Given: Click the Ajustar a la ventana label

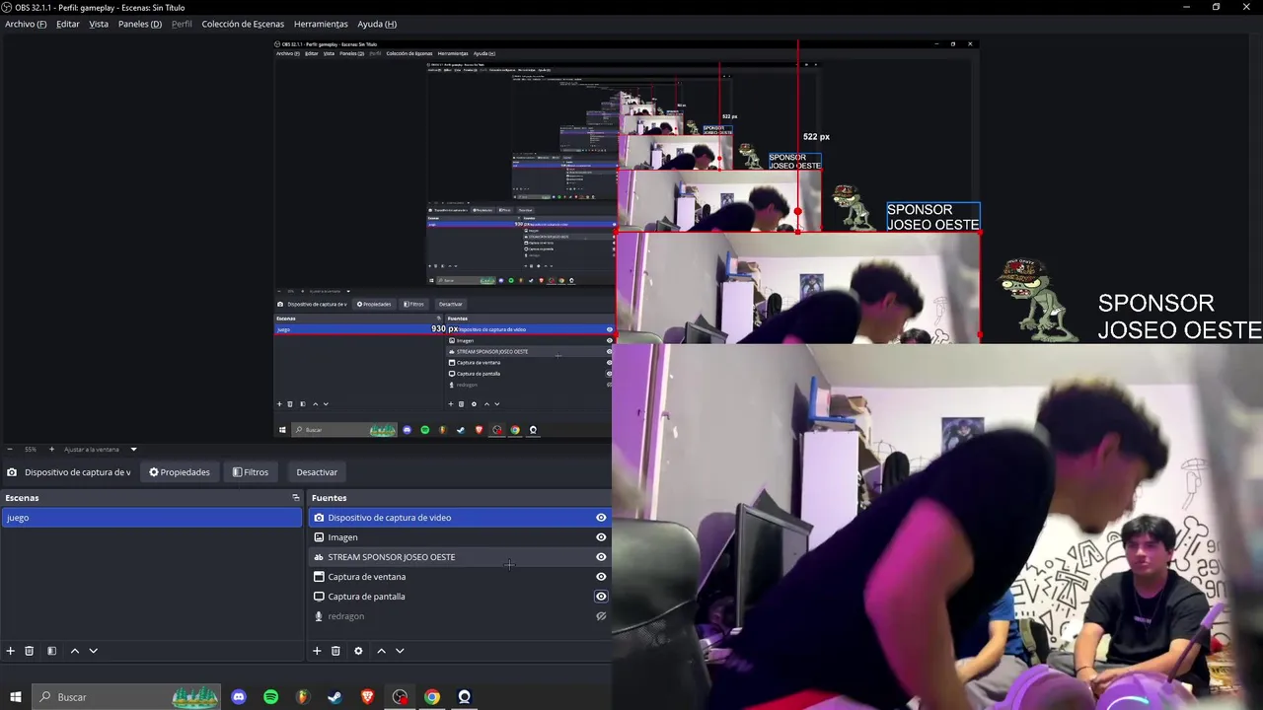Looking at the screenshot, I should (92, 450).
